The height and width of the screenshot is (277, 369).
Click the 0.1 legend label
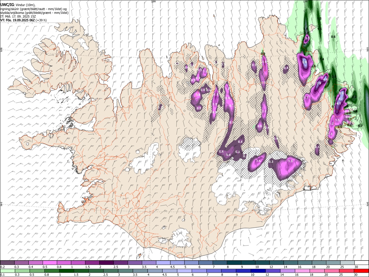[2, 275]
